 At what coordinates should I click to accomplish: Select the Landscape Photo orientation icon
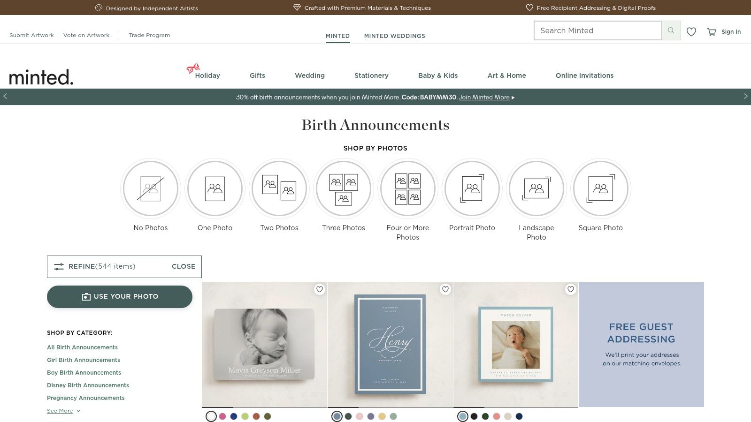coord(536,188)
